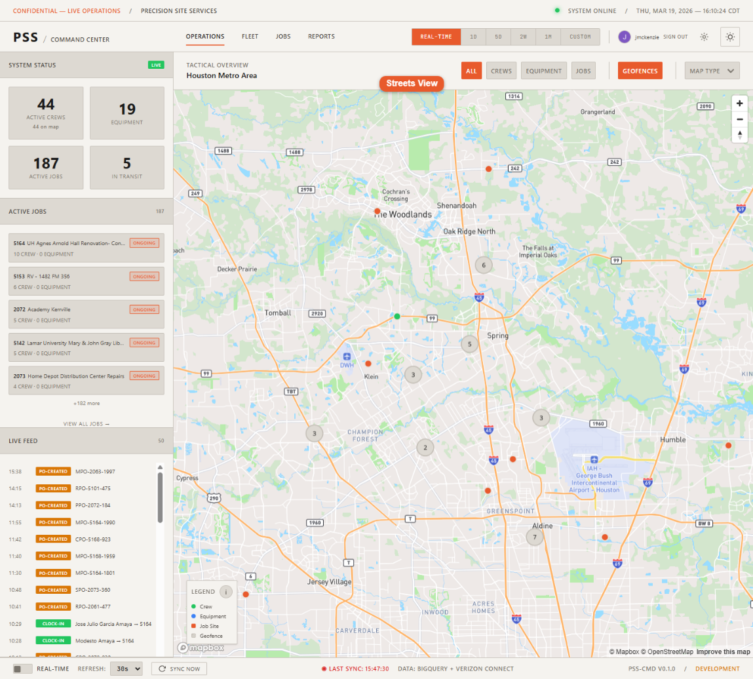Click the Mapbox logo icon on the map
753x679 pixels.
click(183, 648)
